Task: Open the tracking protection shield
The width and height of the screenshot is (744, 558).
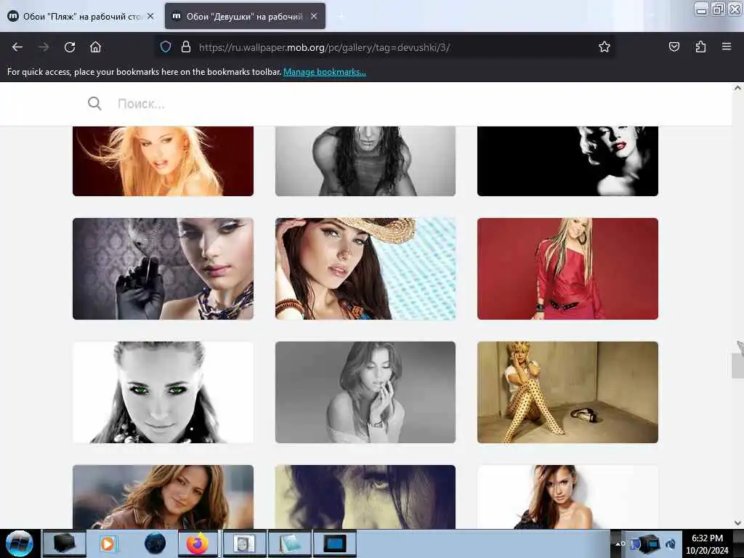Action: pos(165,46)
